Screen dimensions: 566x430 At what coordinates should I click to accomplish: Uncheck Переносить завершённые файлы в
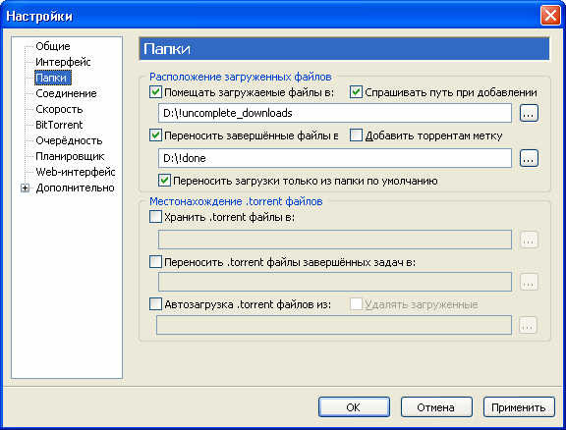coord(155,135)
